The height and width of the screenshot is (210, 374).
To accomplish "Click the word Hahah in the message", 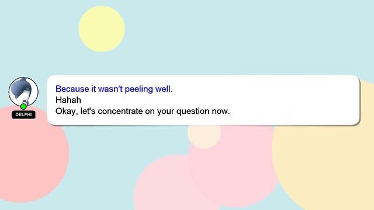I will [68, 100].
